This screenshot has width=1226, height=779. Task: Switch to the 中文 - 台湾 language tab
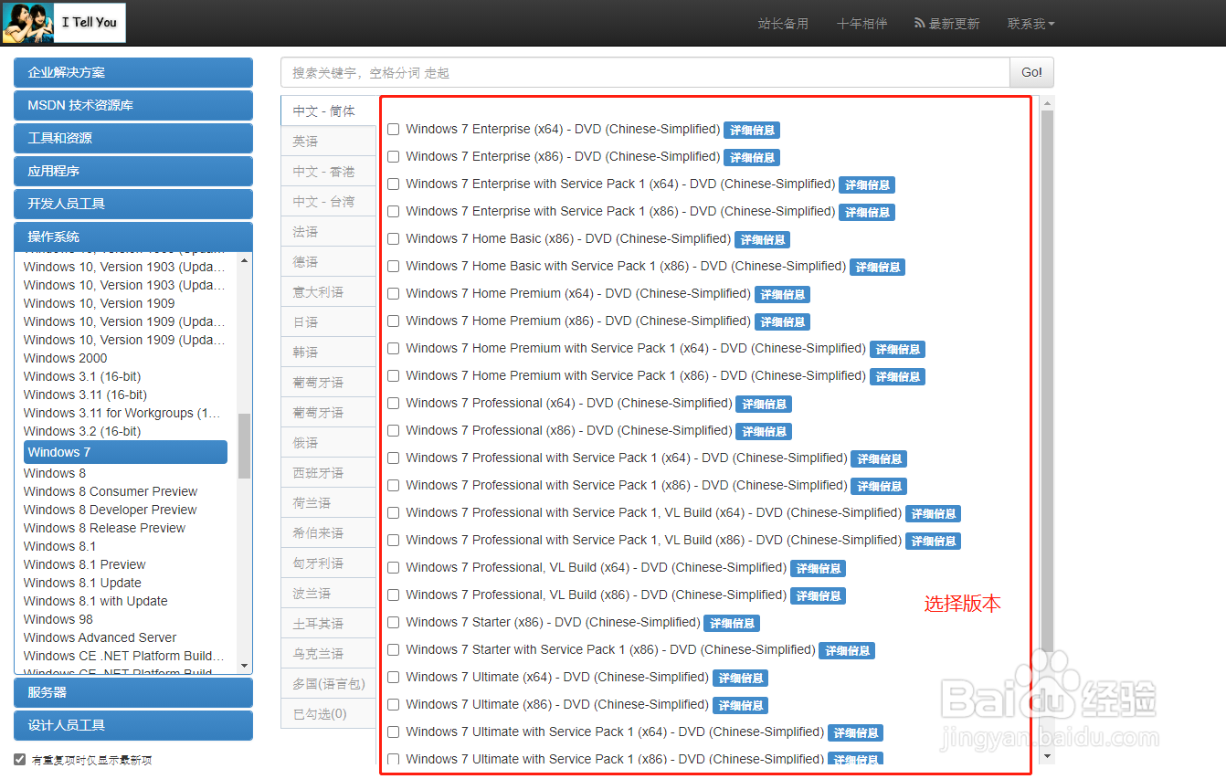point(329,202)
